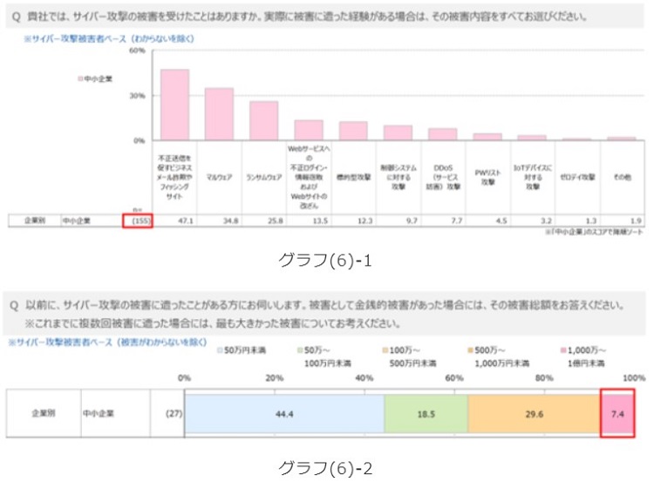Screen dimensions: 654x482
Task: Click the Webサービスへの不正ログイン category label
Action: click(309, 177)
